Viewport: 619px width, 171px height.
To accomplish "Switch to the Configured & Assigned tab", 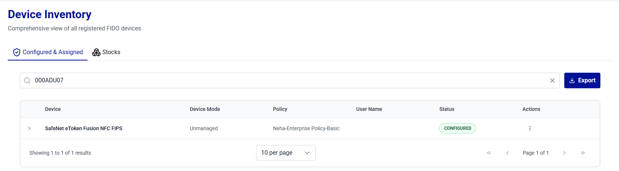I will pyautogui.click(x=48, y=52).
